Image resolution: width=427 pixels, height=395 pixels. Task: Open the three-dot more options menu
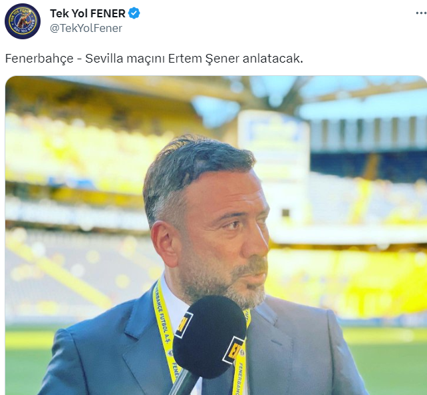(x=421, y=13)
